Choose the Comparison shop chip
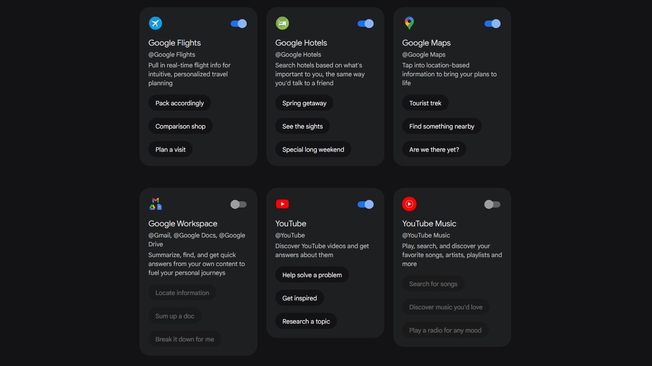 click(x=181, y=126)
